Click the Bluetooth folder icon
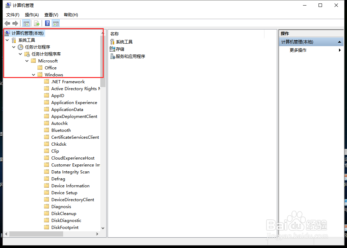Screen dimensions: 347x248 coord(47,130)
